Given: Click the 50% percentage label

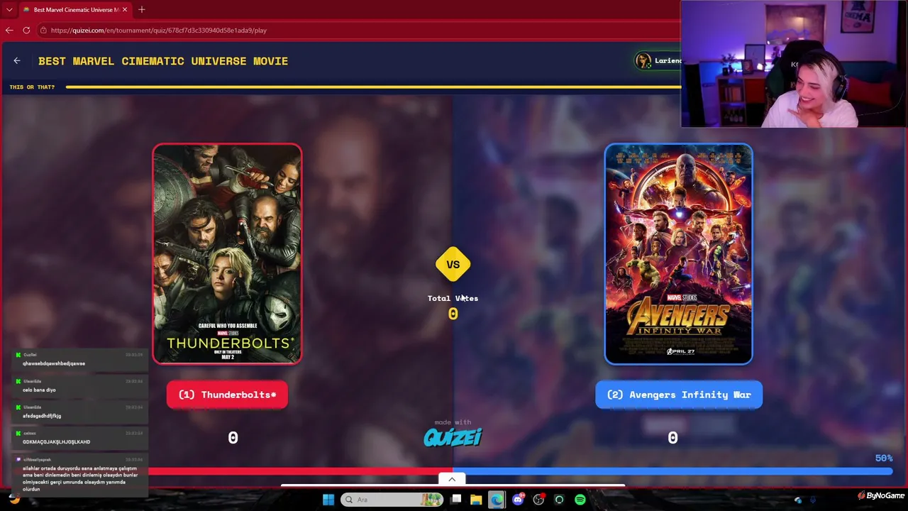Looking at the screenshot, I should pos(884,458).
